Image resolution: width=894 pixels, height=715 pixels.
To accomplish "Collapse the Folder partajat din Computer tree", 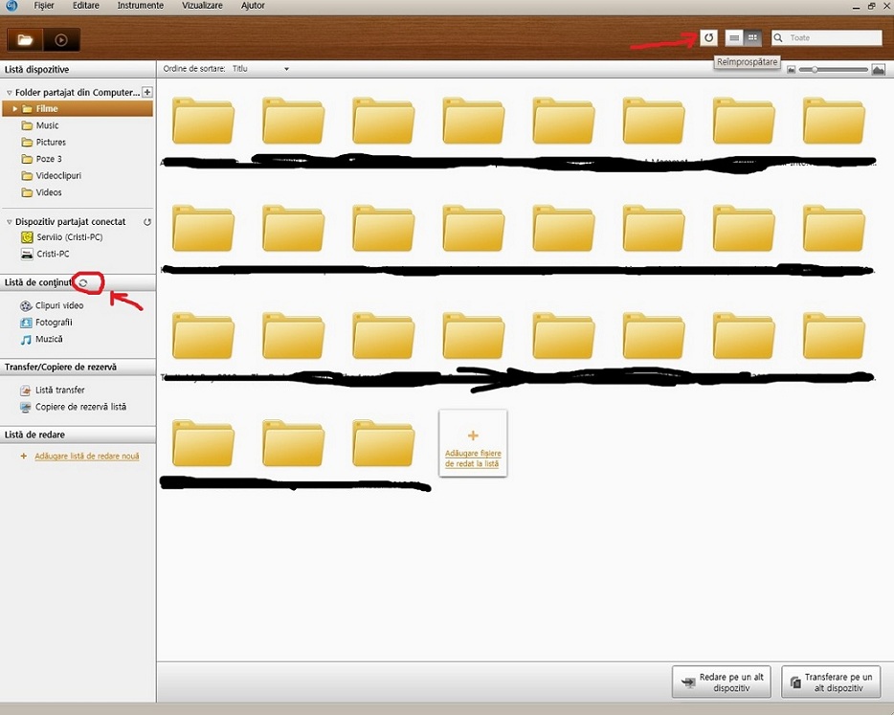I will coord(9,93).
